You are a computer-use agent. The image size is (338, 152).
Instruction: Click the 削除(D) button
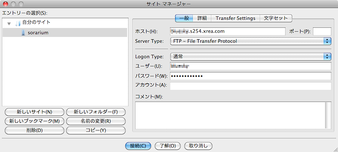pos(34,130)
